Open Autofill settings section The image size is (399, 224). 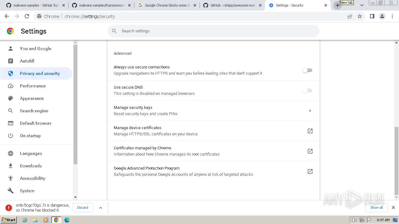tap(36, 61)
